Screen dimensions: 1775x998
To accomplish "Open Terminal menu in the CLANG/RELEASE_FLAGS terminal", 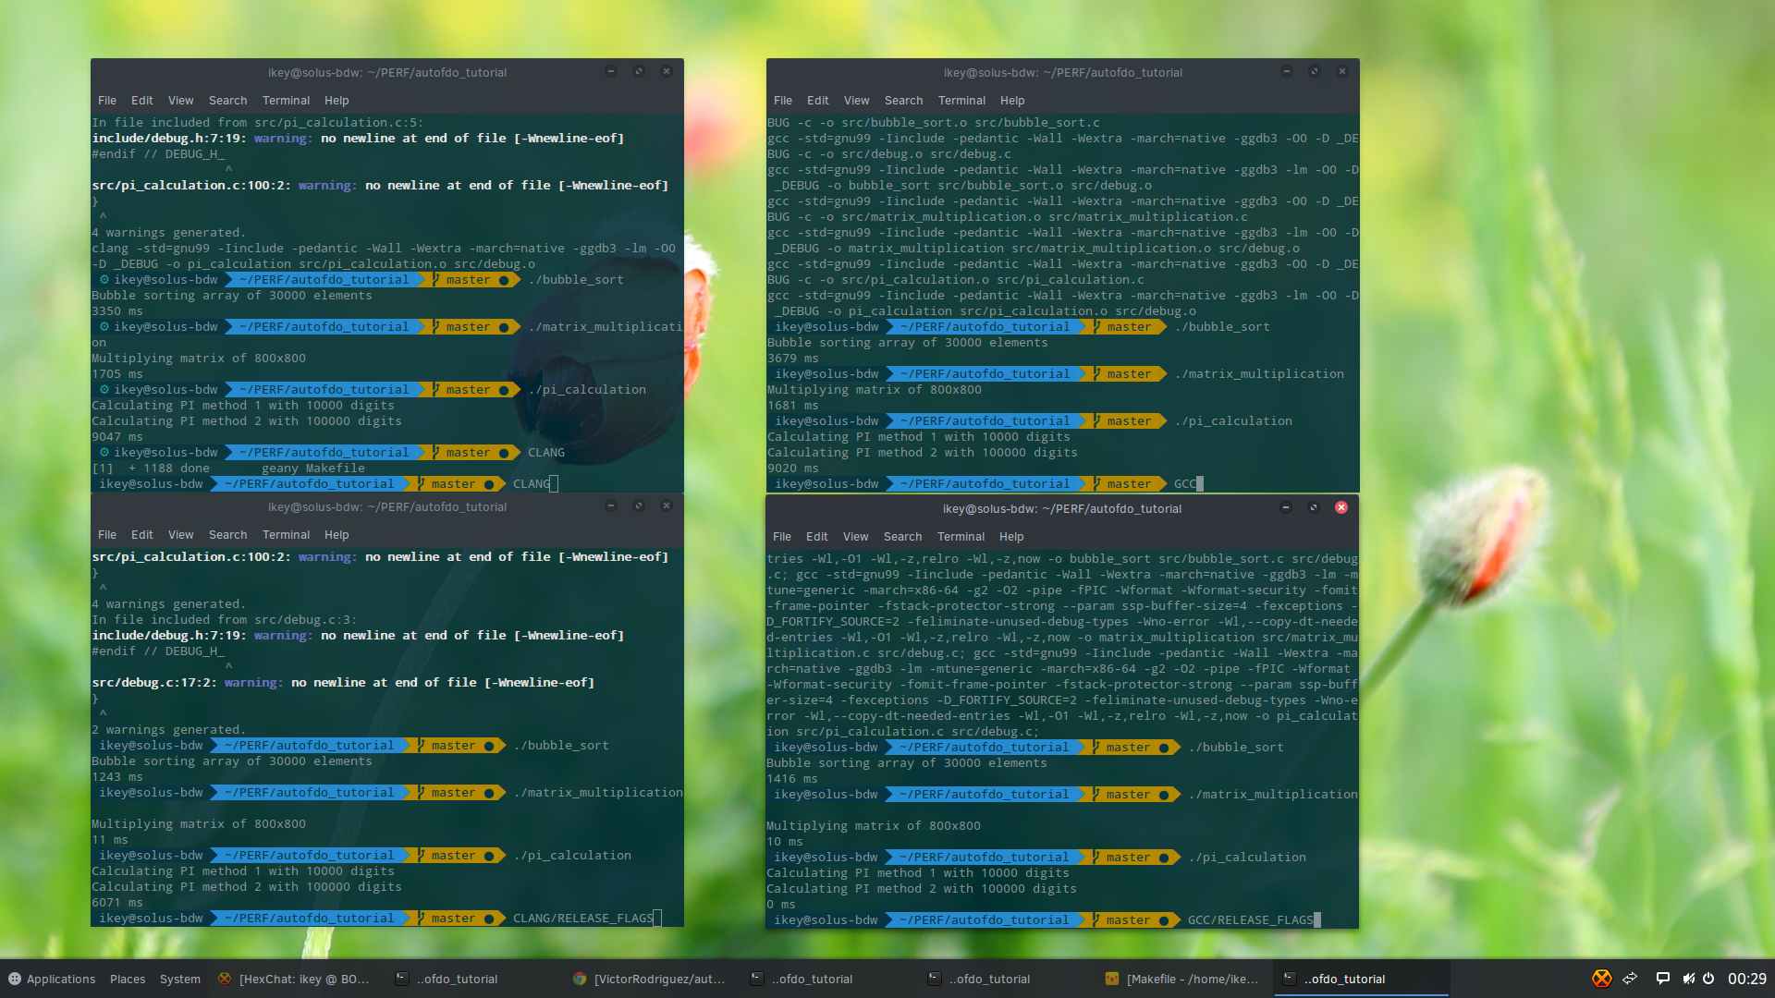I will tap(286, 535).
